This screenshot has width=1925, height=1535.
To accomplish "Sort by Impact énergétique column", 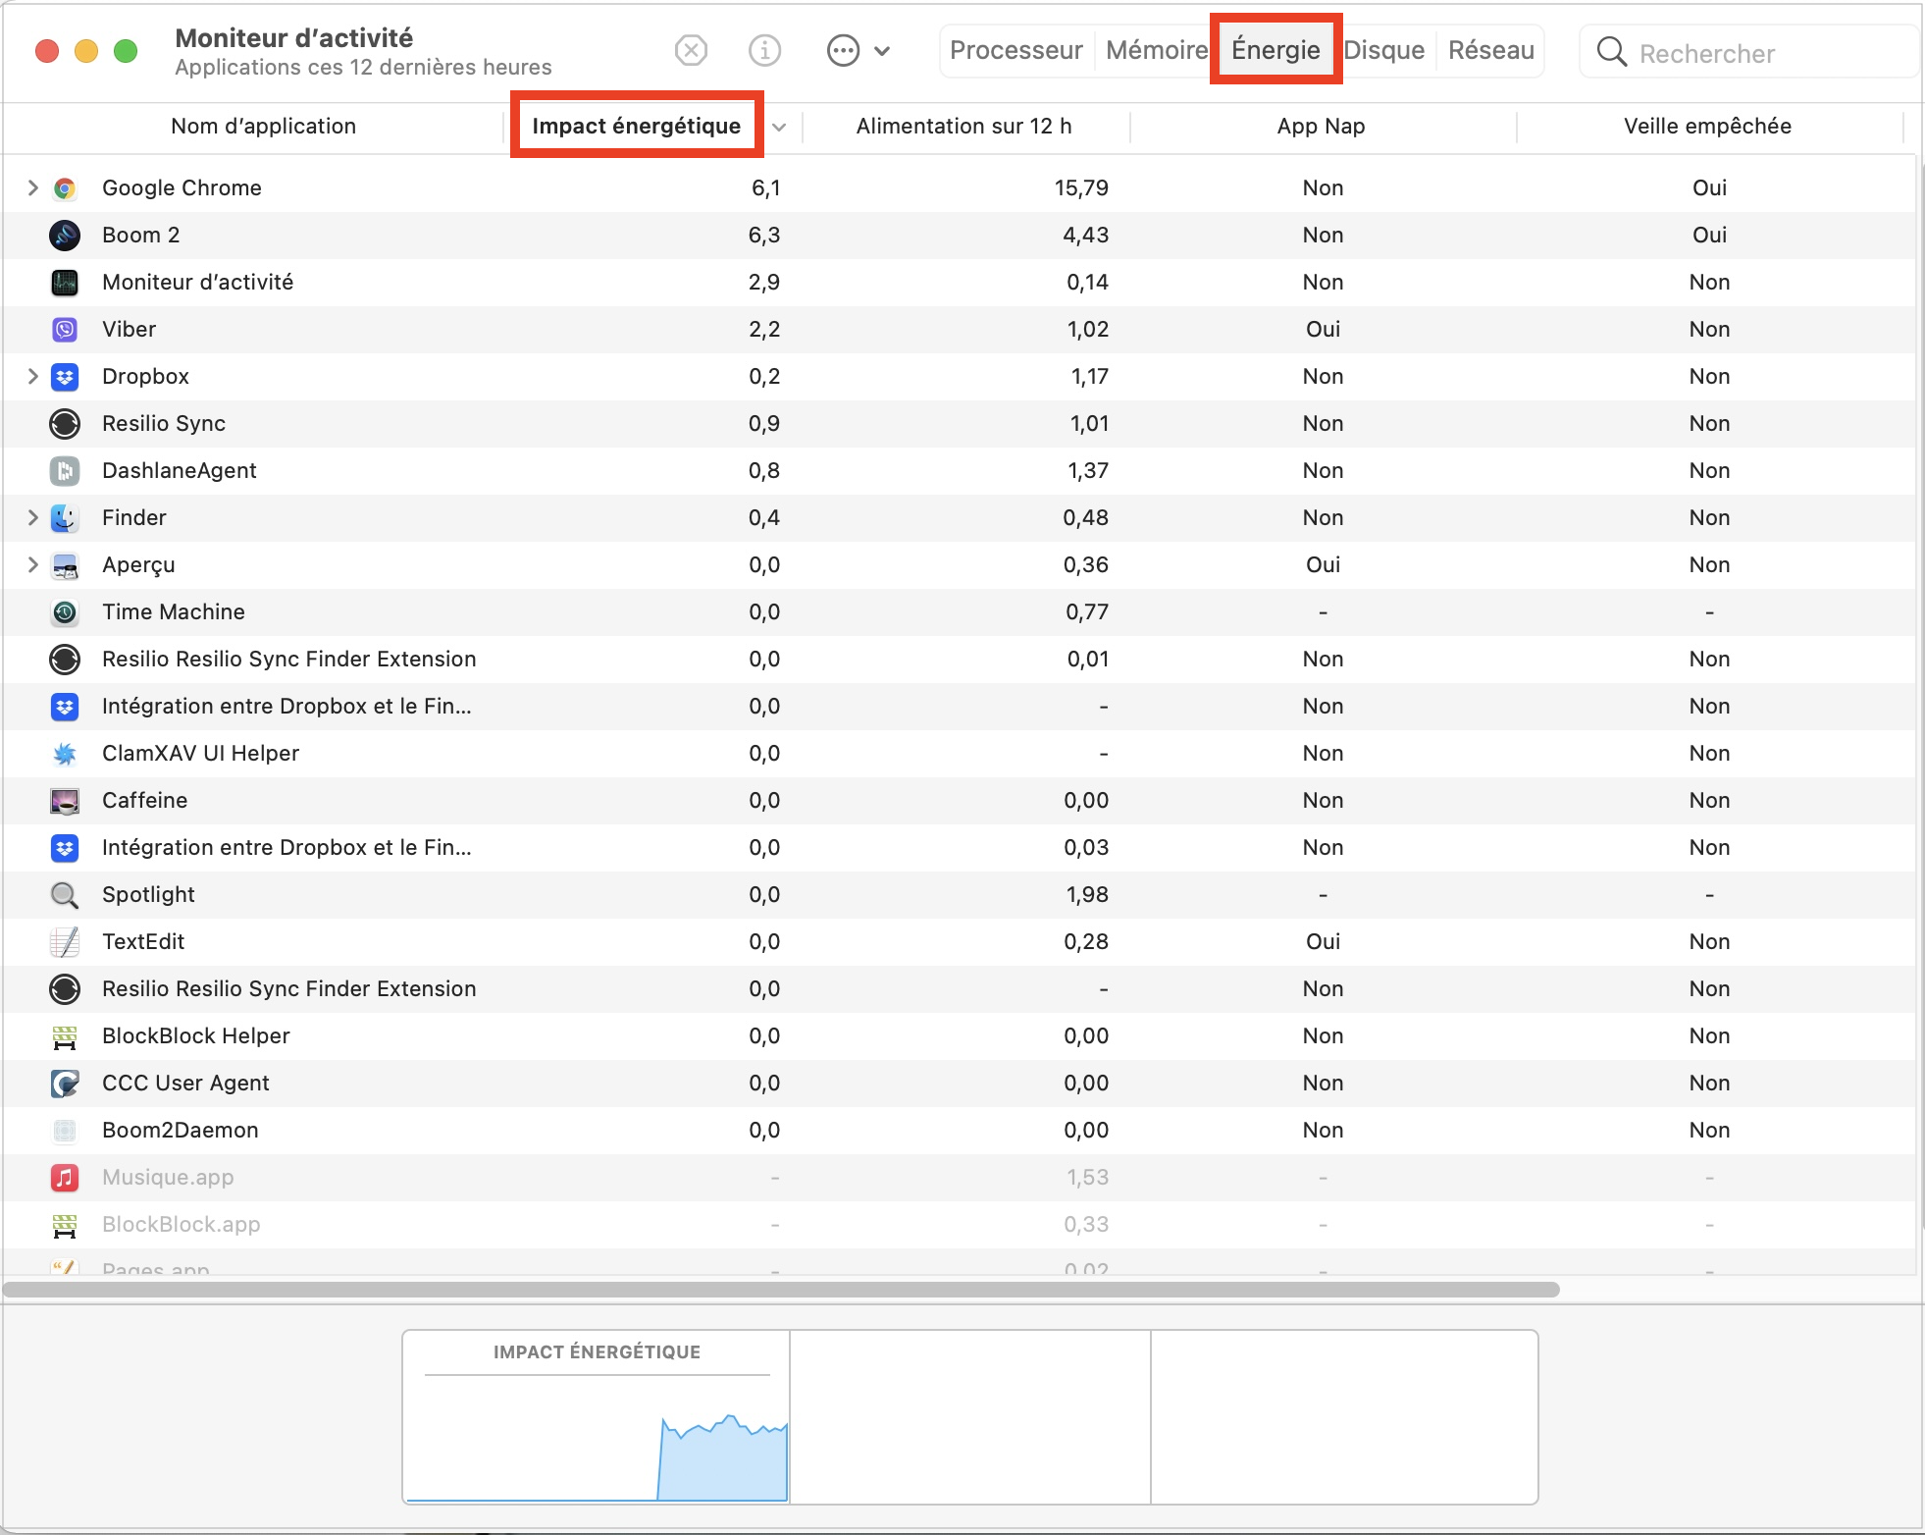I will (636, 127).
